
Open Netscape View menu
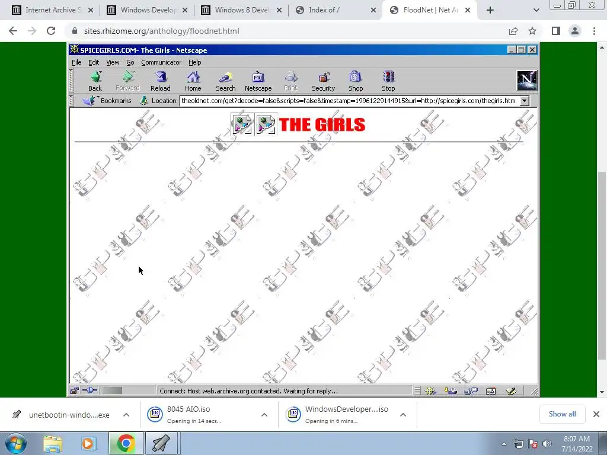click(113, 62)
